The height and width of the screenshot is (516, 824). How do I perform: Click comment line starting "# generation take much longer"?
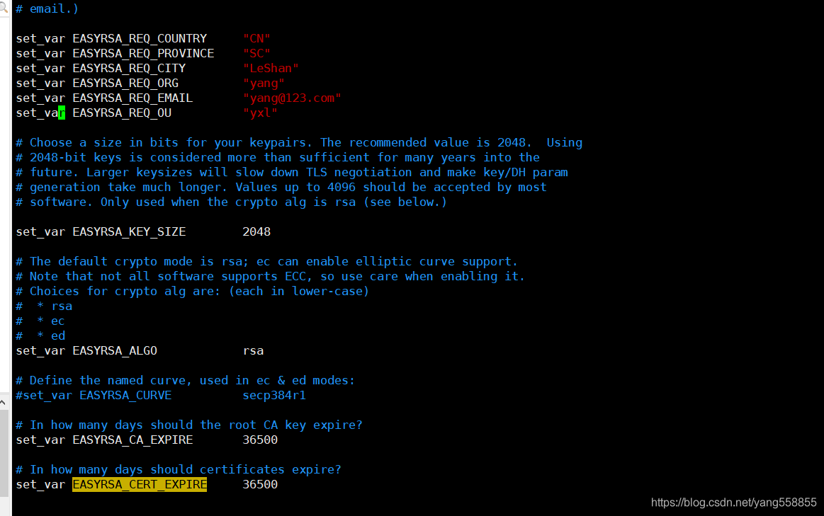(281, 188)
